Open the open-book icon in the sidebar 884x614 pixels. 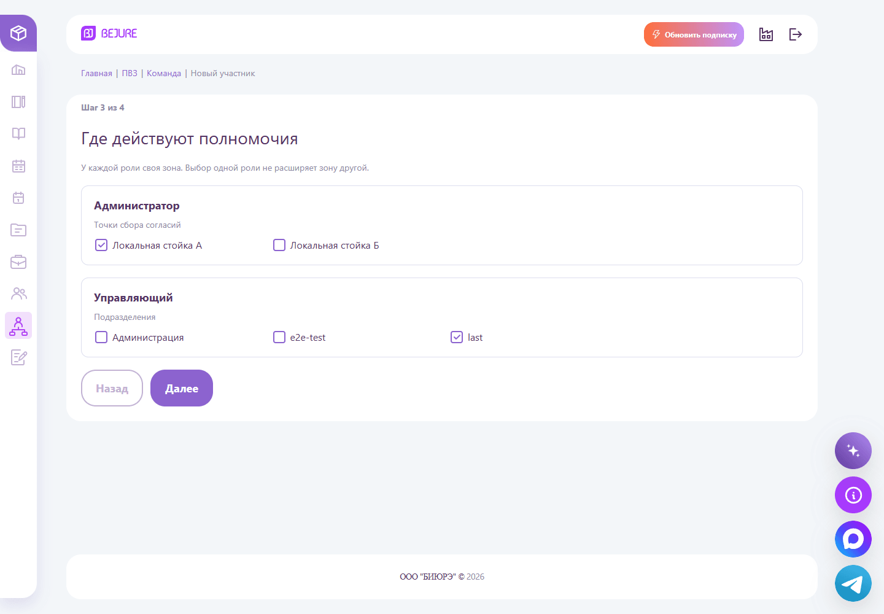(x=18, y=134)
